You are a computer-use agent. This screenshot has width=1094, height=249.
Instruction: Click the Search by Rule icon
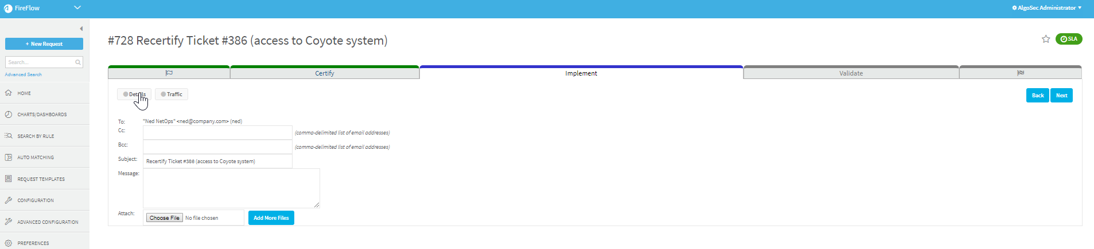(8, 136)
